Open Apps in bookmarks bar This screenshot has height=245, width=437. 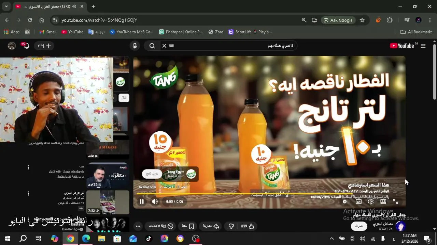coord(12,32)
